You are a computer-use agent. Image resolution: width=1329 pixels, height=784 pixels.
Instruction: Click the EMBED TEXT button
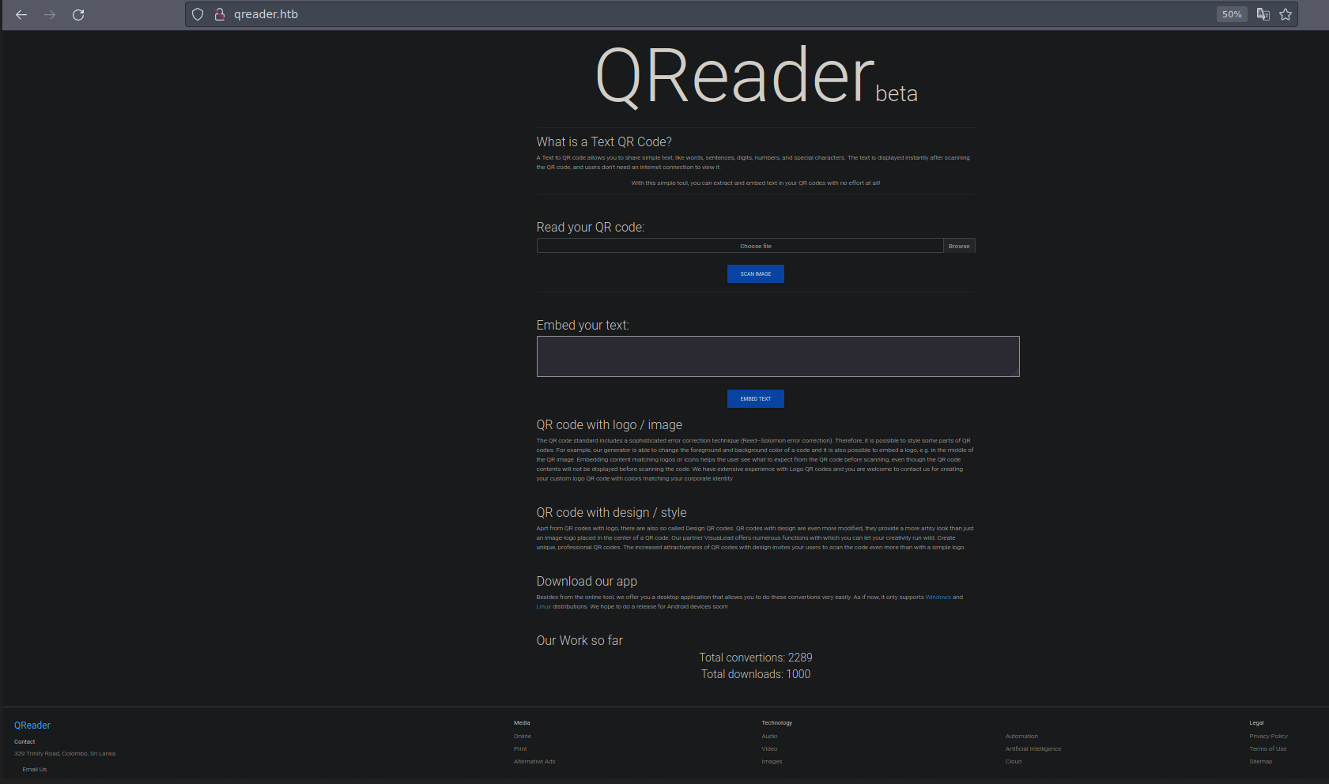click(x=756, y=398)
